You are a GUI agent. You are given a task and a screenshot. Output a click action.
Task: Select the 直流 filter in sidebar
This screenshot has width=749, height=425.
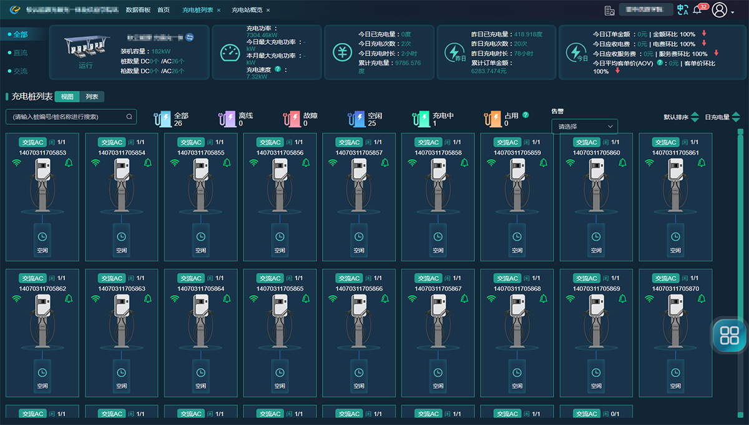pyautogui.click(x=21, y=53)
